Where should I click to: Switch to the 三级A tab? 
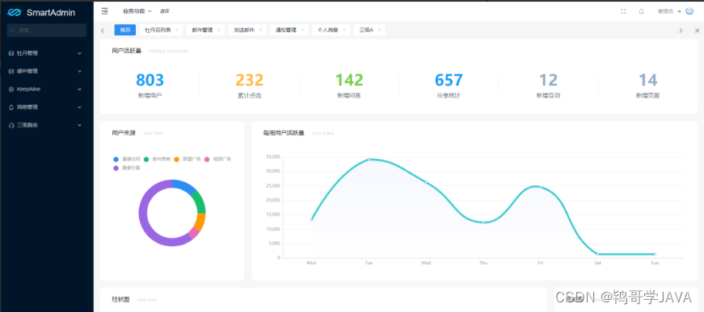coord(366,30)
